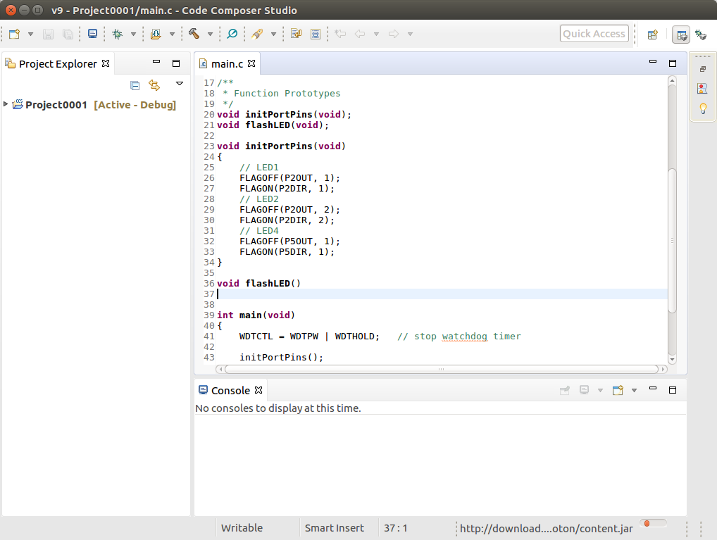The width and height of the screenshot is (717, 540).
Task: Click the Flash load icon in toolbar
Action: pyautogui.click(x=156, y=34)
